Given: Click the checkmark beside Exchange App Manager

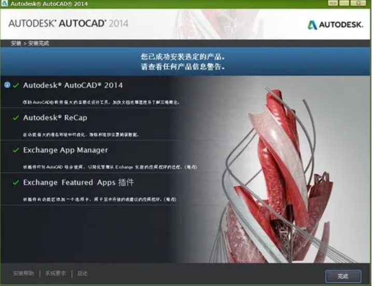Looking at the screenshot, I should [x=16, y=151].
